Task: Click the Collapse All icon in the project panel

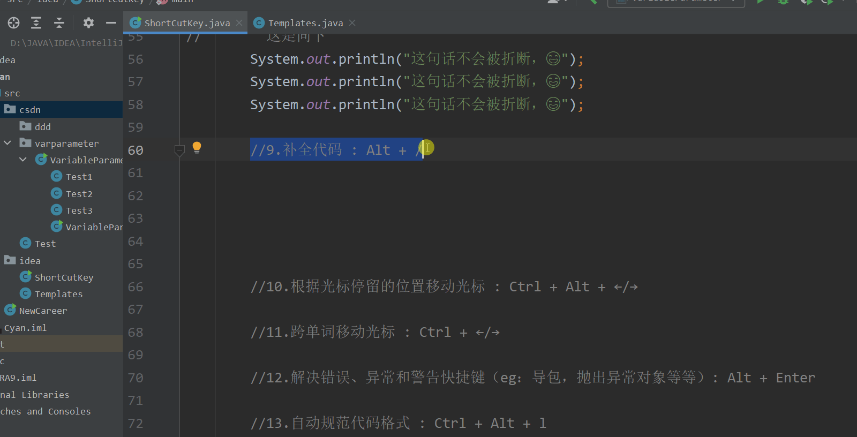Action: pos(59,22)
